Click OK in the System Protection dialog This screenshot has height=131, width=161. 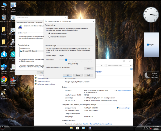[x=68, y=75]
